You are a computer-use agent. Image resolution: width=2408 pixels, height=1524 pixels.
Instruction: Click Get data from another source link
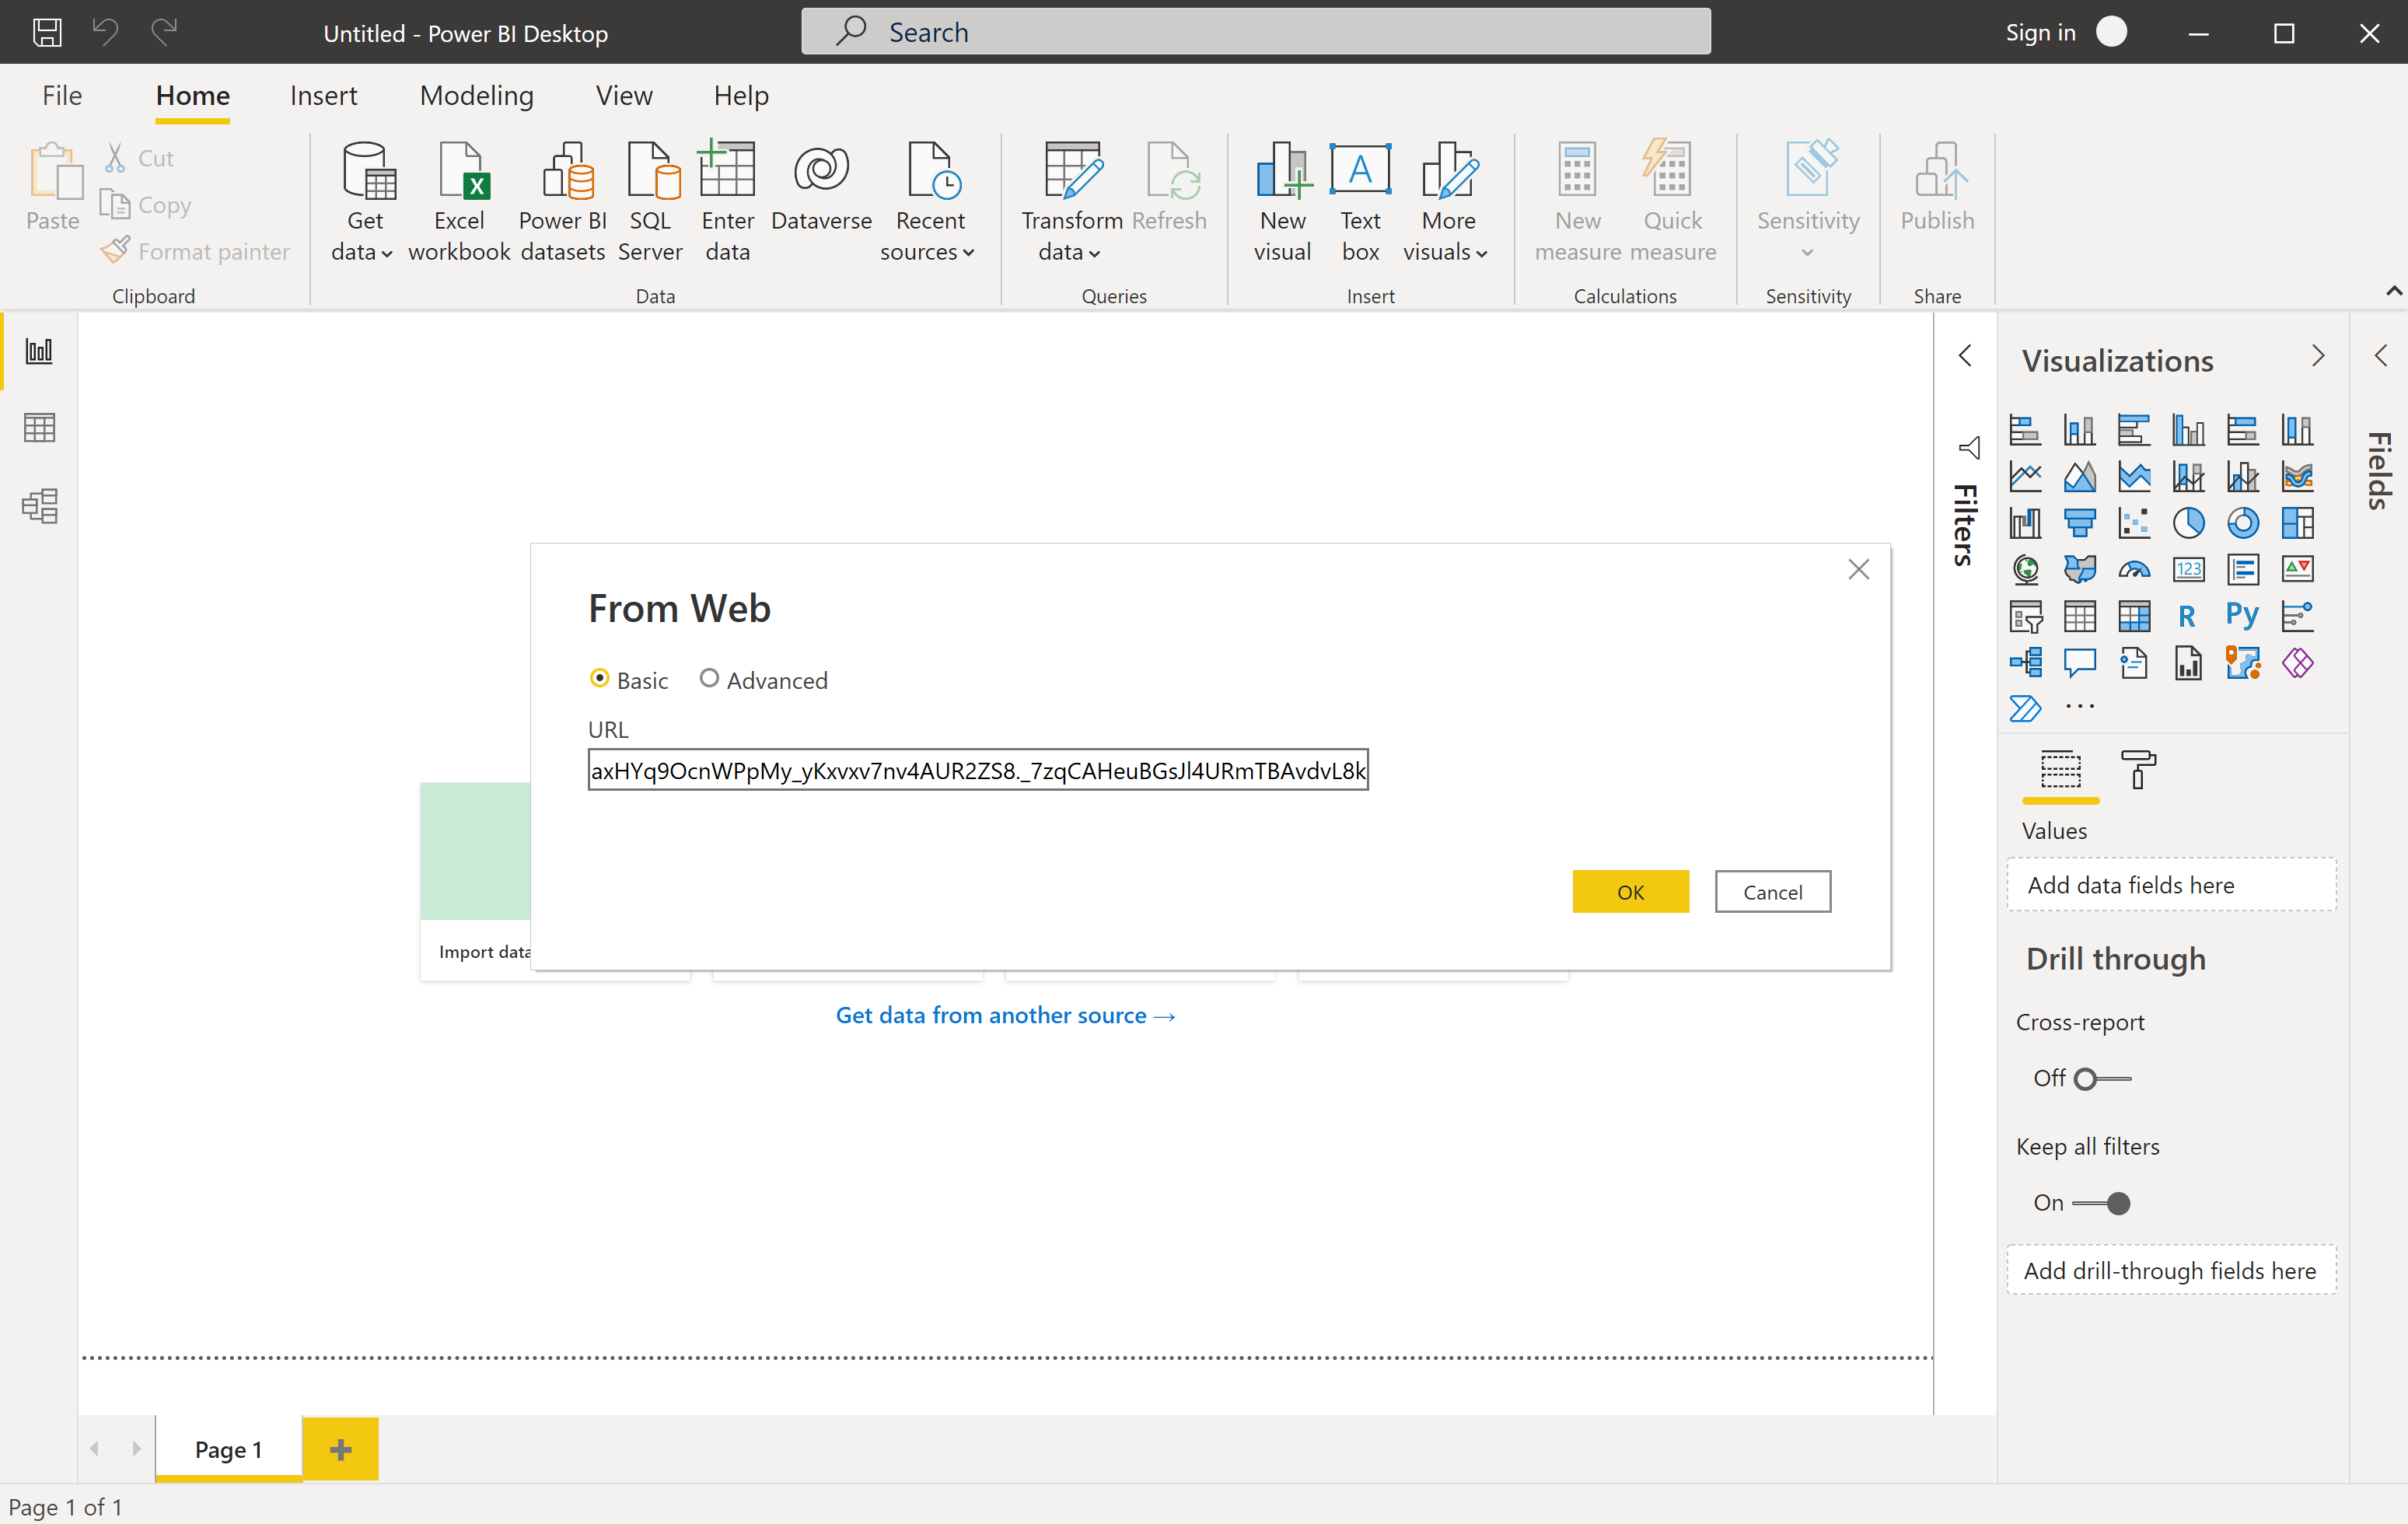(1005, 1015)
